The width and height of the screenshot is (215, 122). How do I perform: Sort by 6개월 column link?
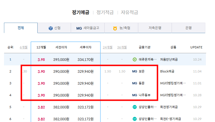coord(24,47)
